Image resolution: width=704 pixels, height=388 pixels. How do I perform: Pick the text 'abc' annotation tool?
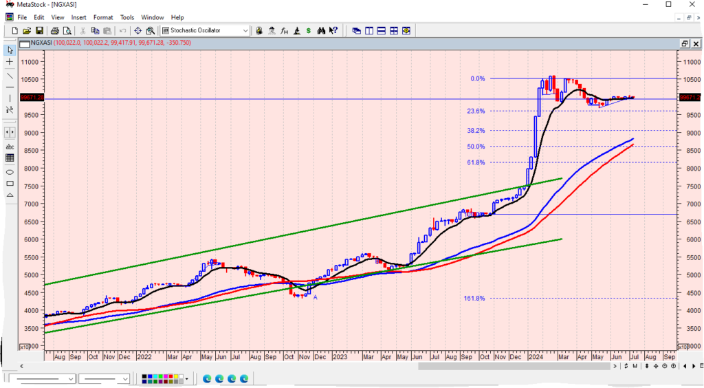point(10,146)
